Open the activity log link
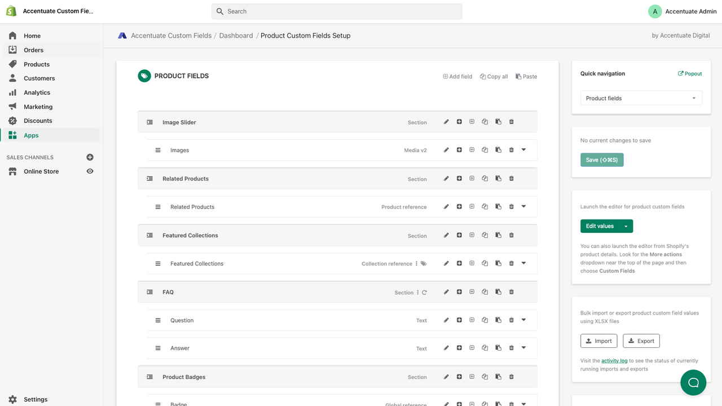The width and height of the screenshot is (722, 406). coord(614,361)
